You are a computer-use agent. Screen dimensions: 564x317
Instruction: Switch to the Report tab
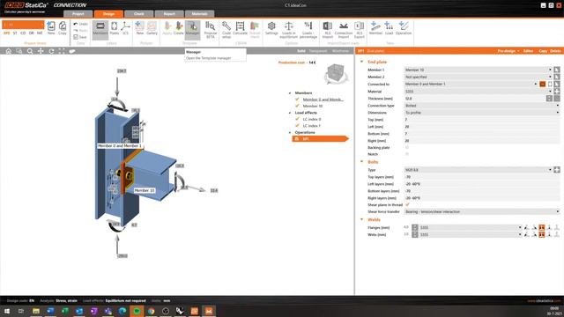pyautogui.click(x=169, y=14)
